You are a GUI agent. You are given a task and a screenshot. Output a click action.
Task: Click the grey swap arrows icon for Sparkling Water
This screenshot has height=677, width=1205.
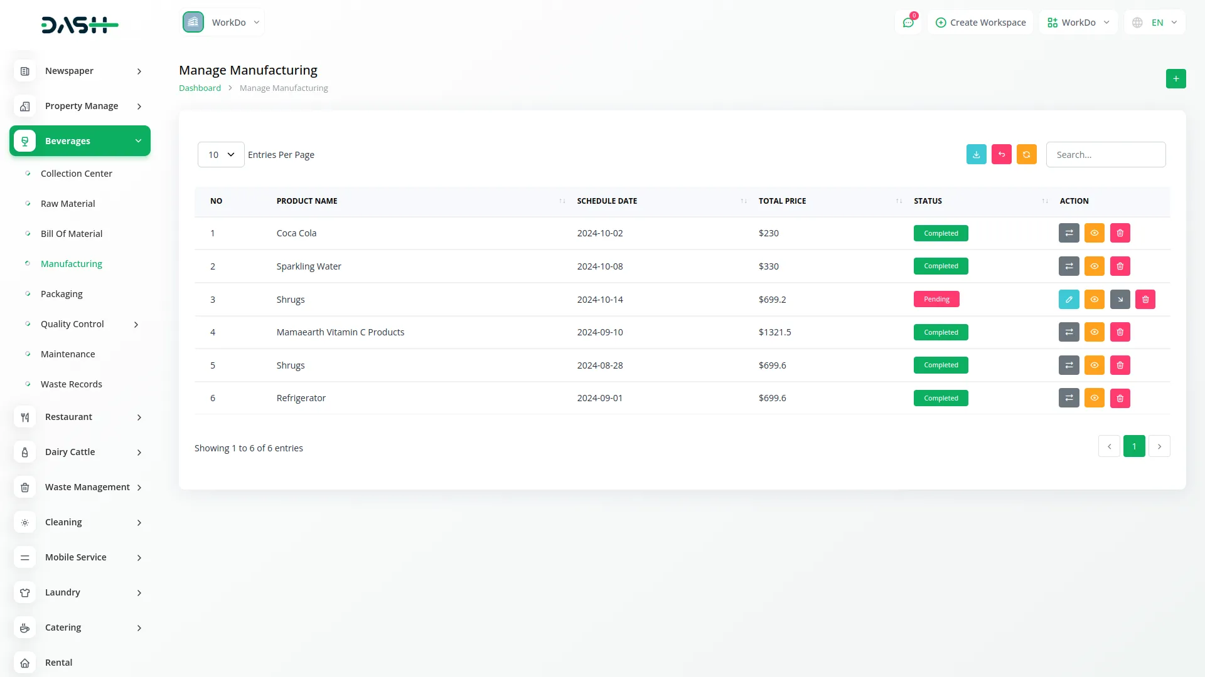[1069, 266]
